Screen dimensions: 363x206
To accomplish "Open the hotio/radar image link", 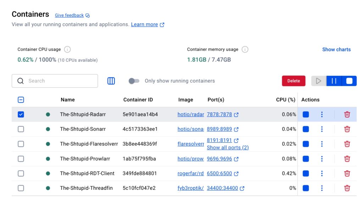I will point(191,114).
